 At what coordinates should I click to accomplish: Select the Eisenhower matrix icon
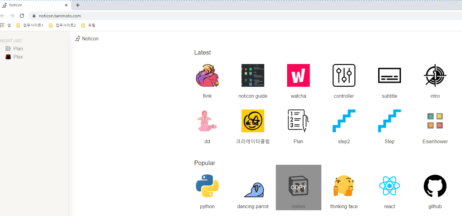[x=435, y=121]
